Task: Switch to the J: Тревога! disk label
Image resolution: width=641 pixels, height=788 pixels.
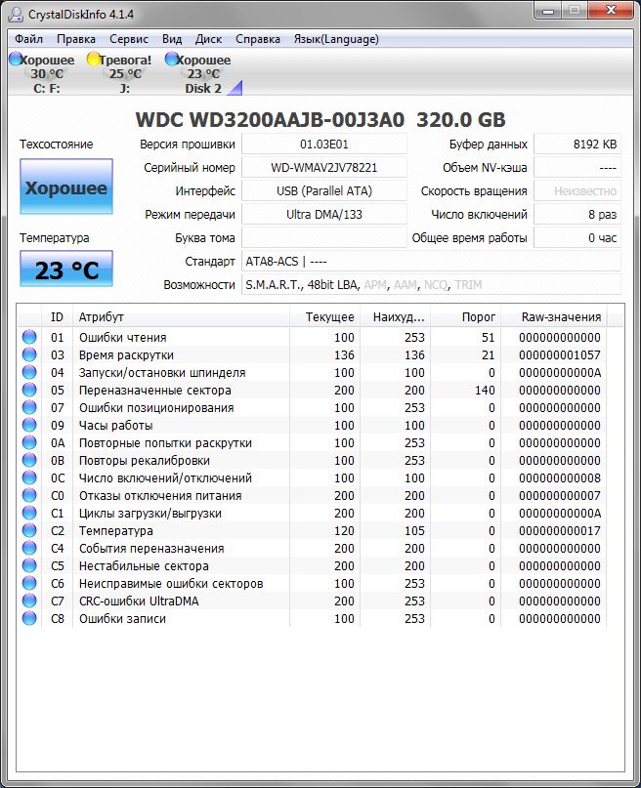Action: coord(125,89)
